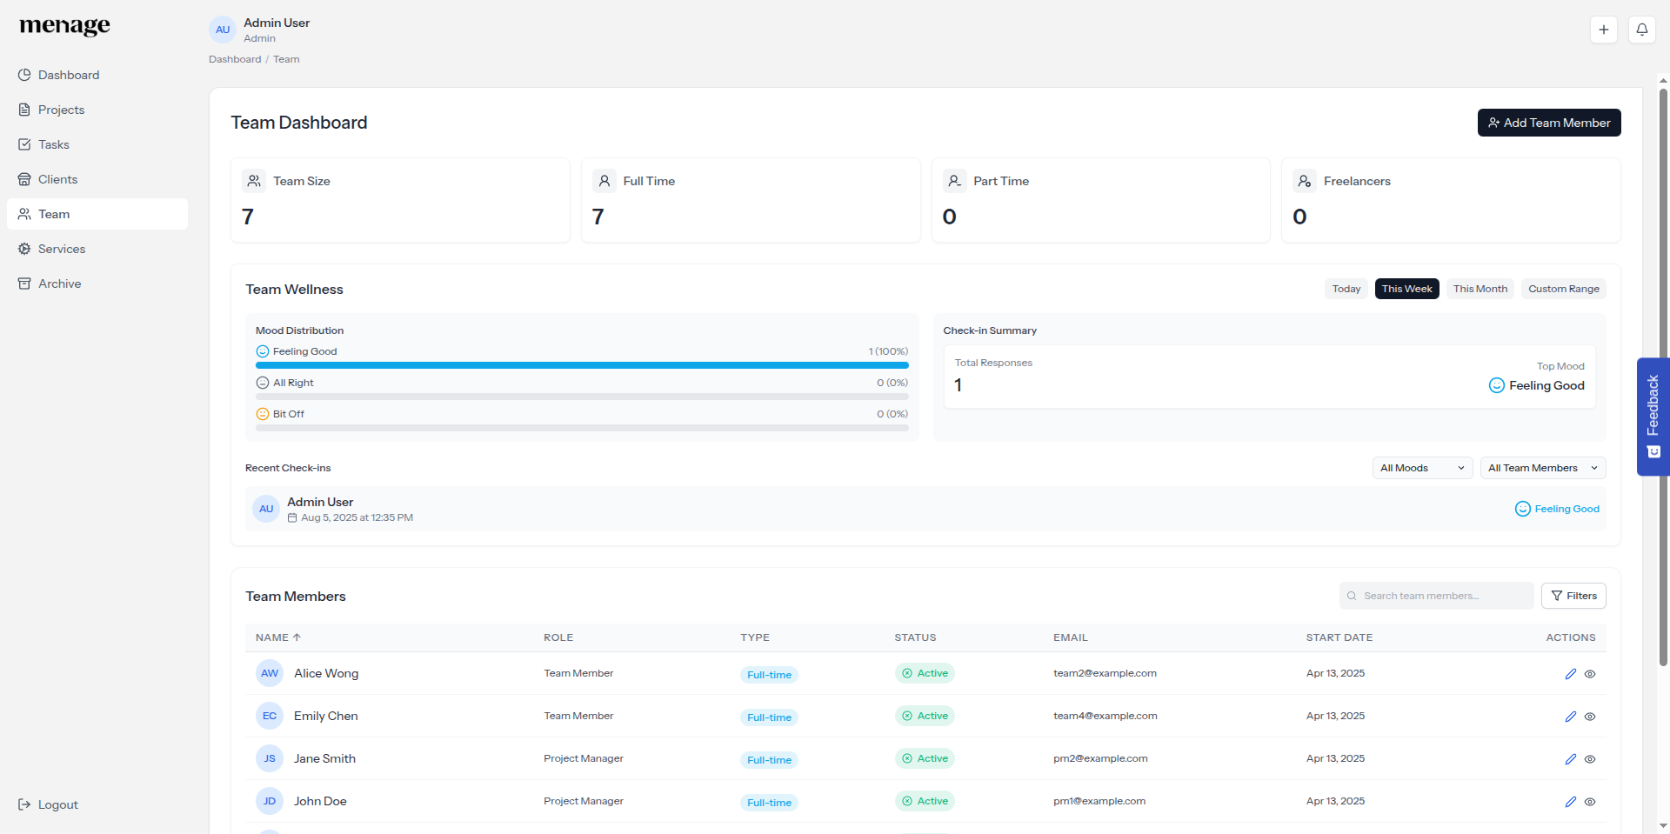Open the All Moods dropdown
This screenshot has width=1670, height=834.
coord(1421,468)
